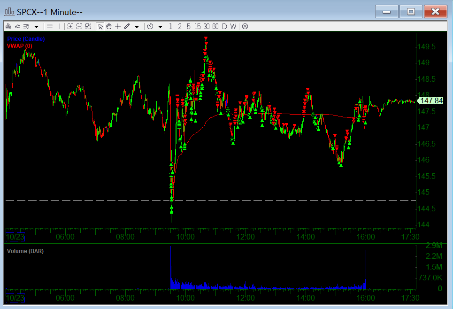This screenshot has height=309, width=453.
Task: Click the 737.0K volume axis label
Action: [430, 278]
